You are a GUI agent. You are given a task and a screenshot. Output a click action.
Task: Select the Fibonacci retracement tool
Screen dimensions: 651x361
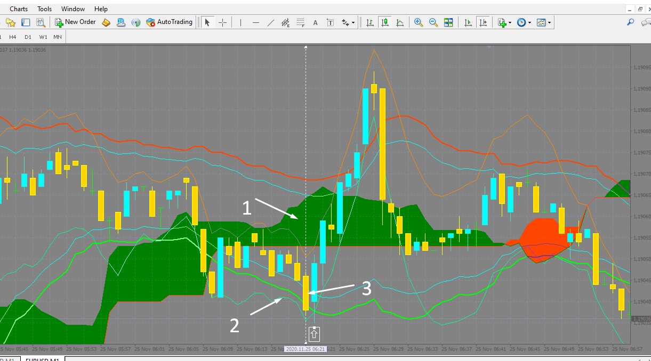click(301, 22)
